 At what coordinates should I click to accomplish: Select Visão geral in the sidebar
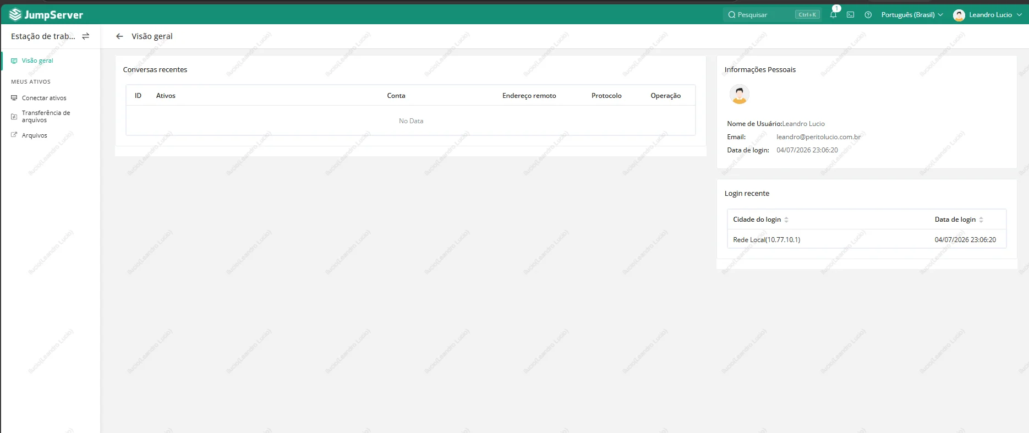tap(37, 61)
